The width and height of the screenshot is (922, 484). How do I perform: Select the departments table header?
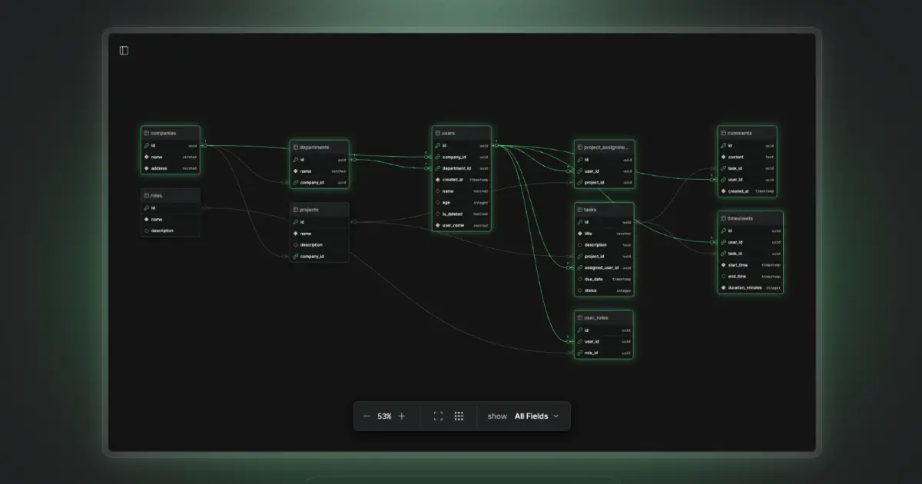(320, 147)
